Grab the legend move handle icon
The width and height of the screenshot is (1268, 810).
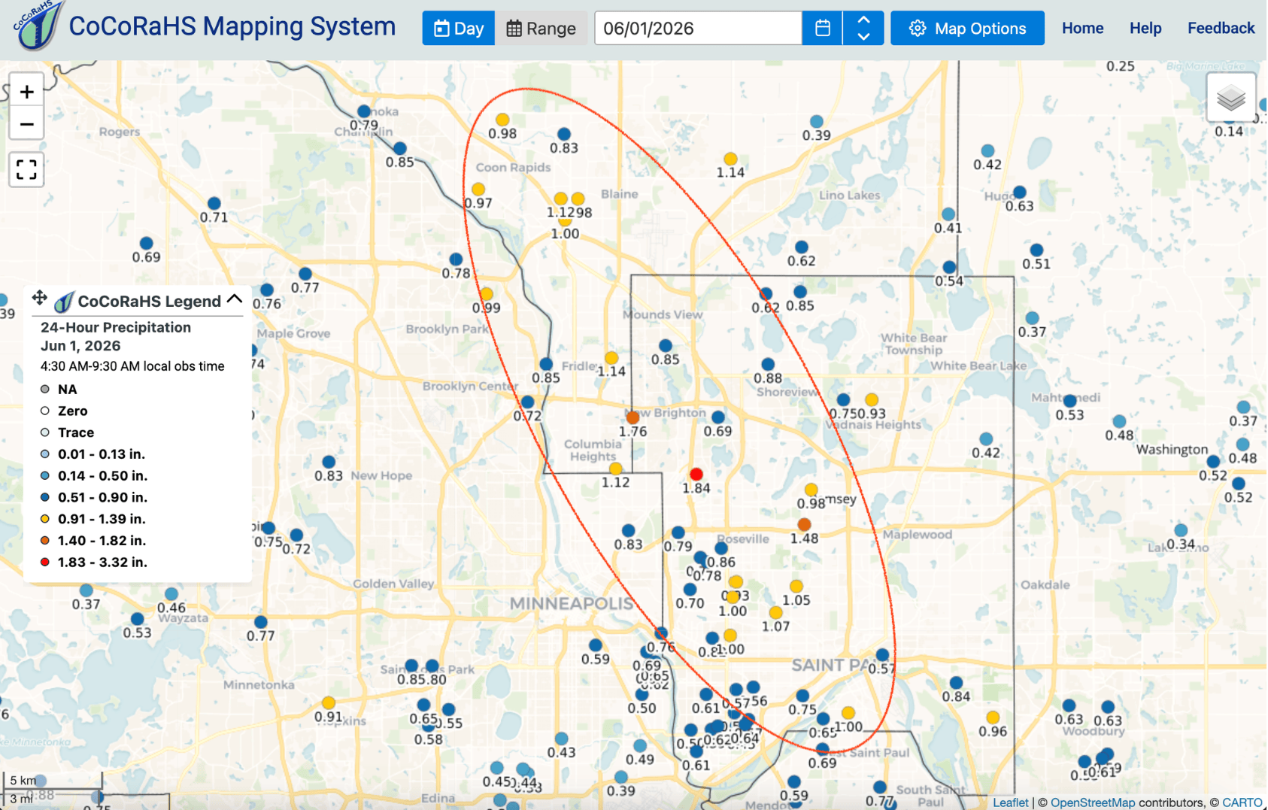point(39,299)
